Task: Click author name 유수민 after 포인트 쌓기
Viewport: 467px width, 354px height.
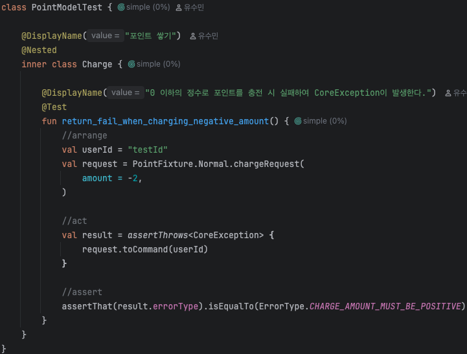Action: pos(208,36)
